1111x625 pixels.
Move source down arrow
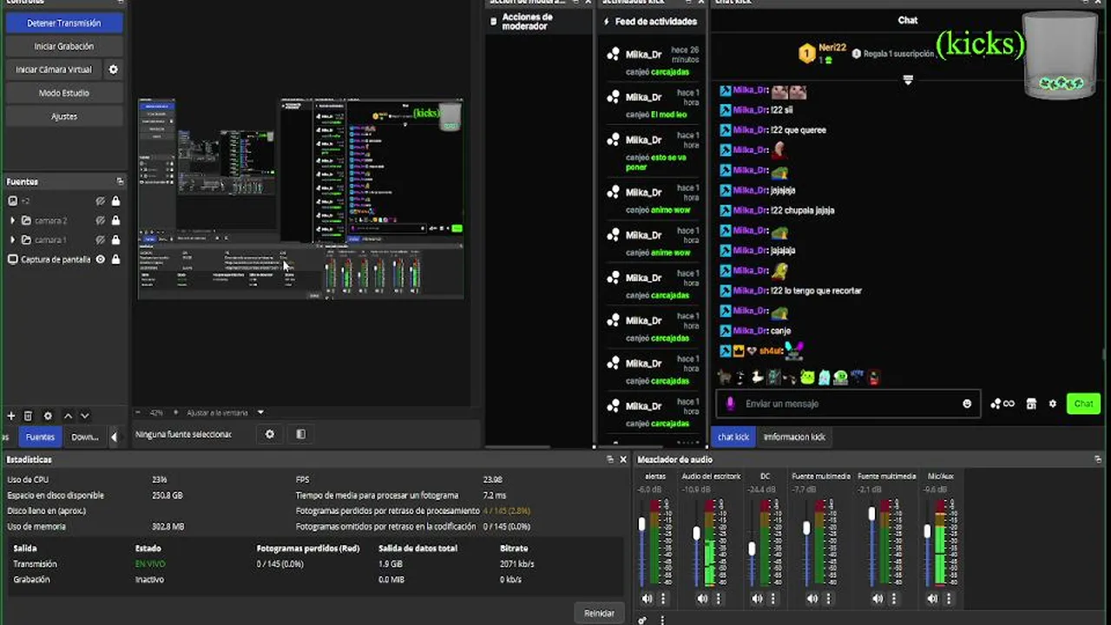click(84, 416)
